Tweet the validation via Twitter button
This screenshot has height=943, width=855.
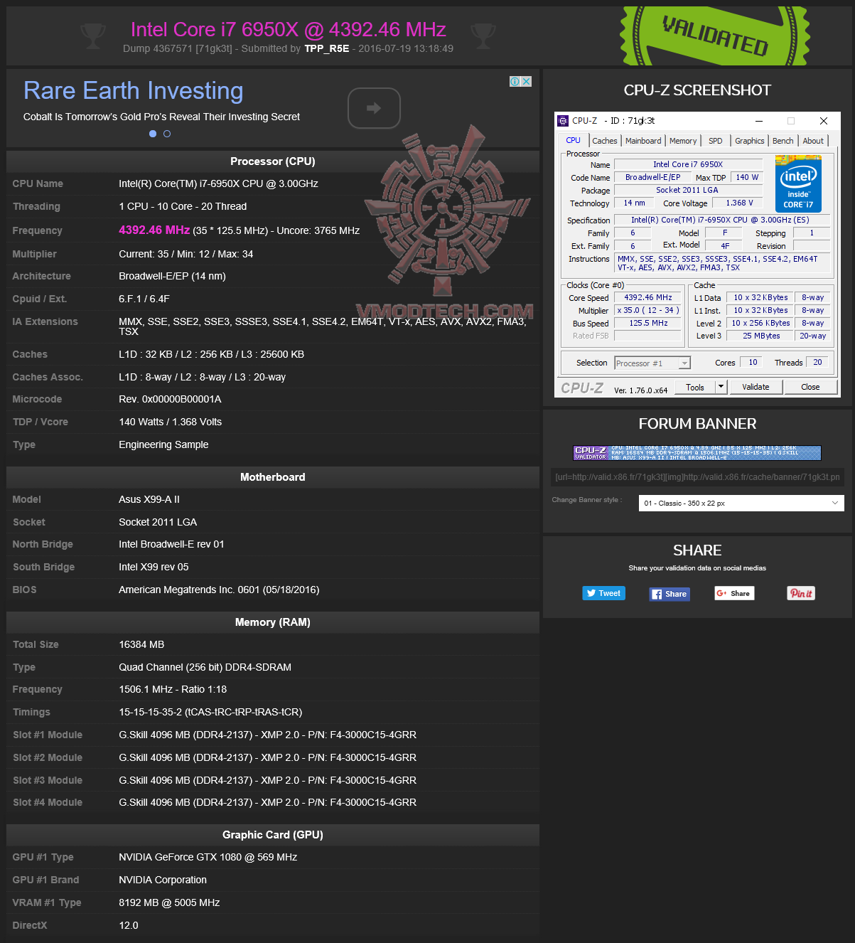pos(604,593)
